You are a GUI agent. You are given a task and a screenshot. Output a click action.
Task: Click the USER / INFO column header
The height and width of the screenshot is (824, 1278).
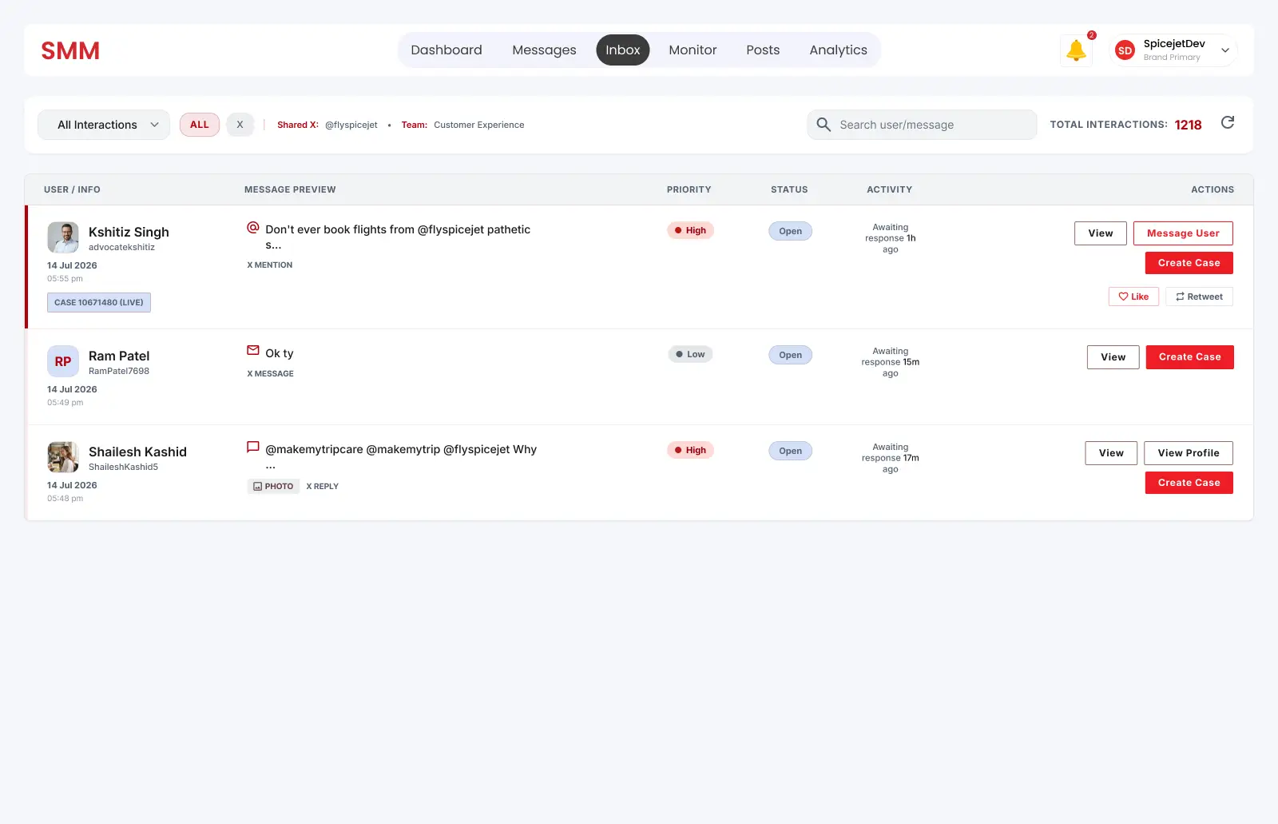point(72,189)
